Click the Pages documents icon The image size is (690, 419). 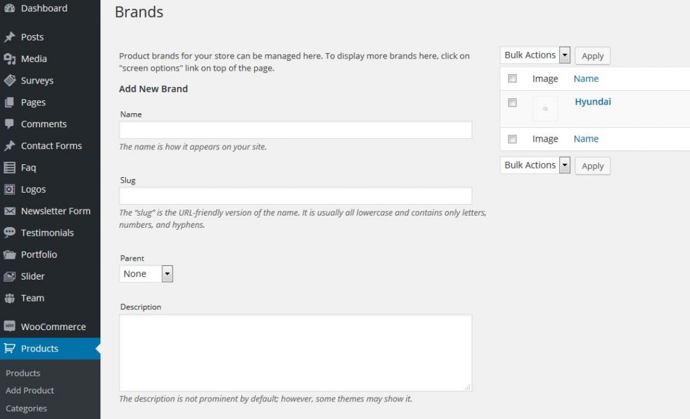coord(9,102)
